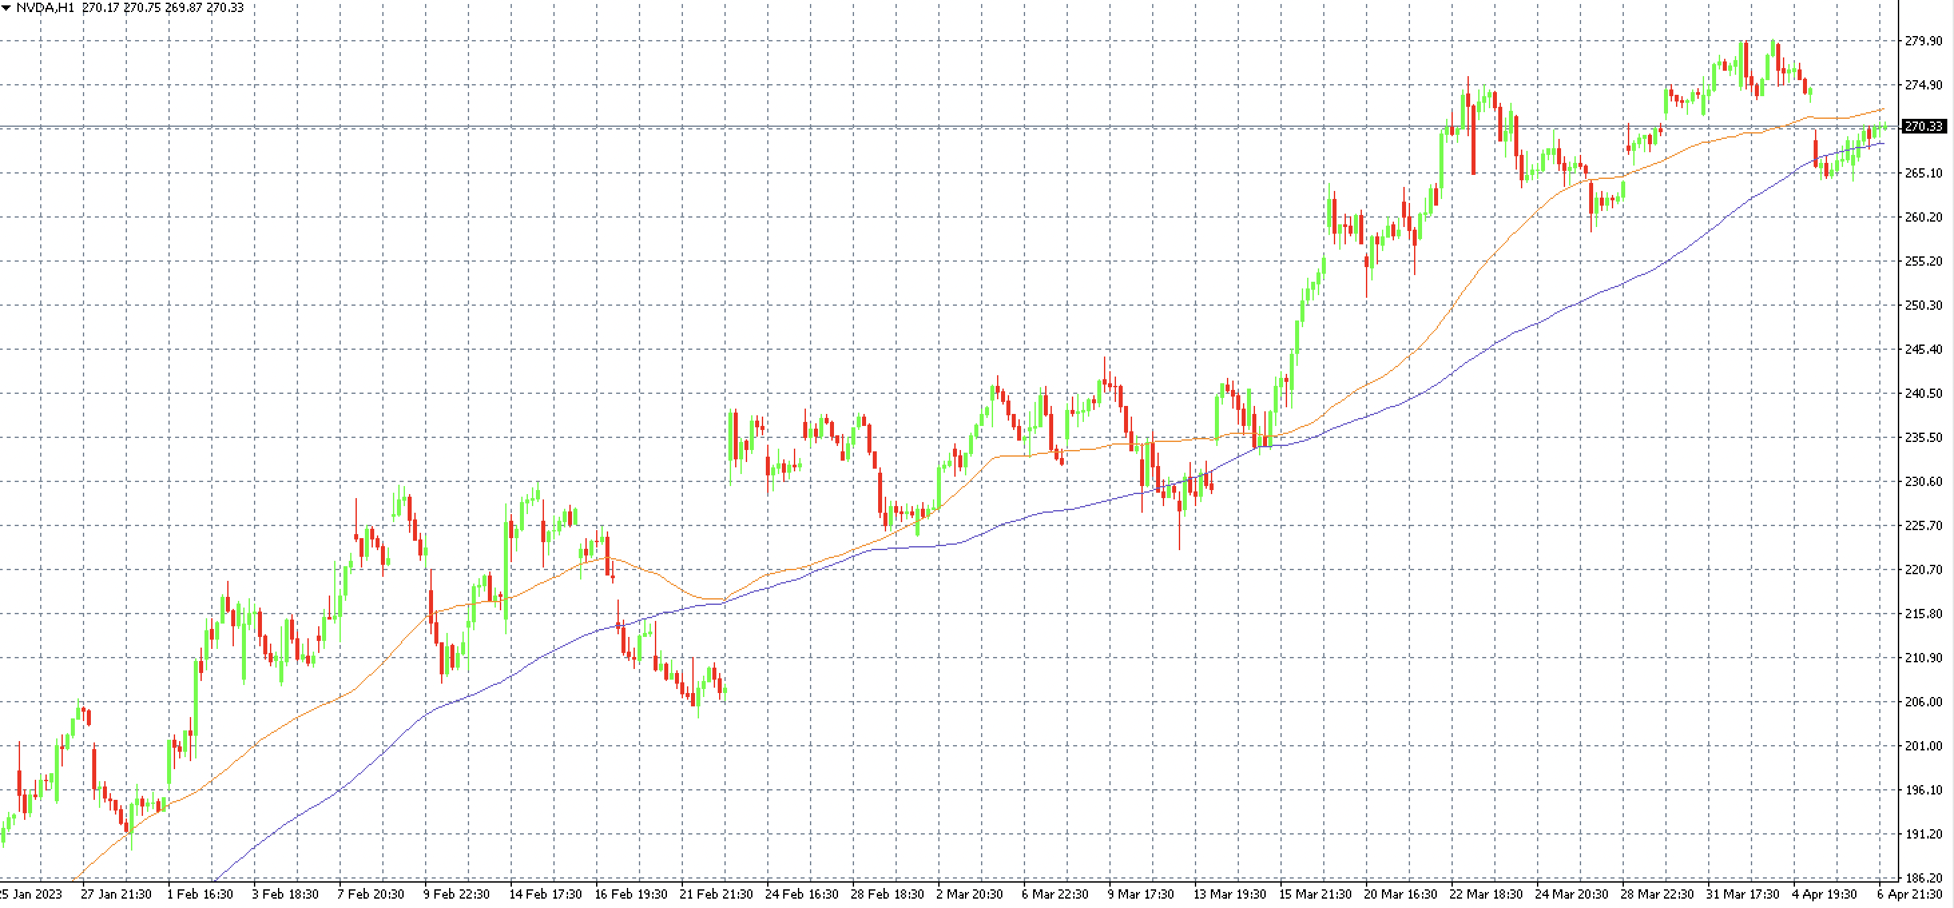Click the 21 Feb 21:30 time label
Image resolution: width=1954 pixels, height=908 pixels.
[x=716, y=895]
